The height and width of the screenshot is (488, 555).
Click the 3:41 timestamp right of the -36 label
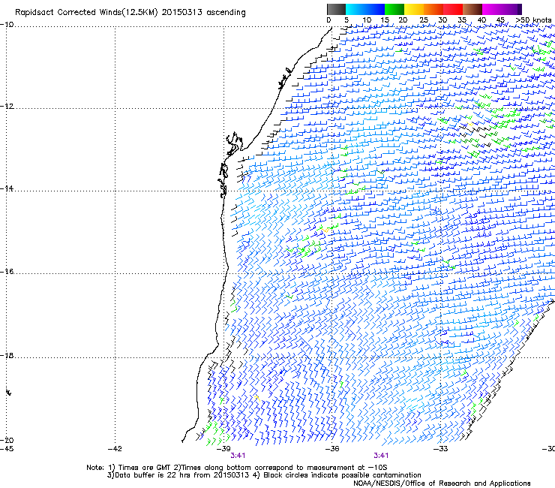point(381,456)
